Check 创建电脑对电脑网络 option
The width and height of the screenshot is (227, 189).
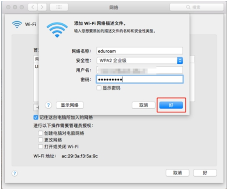[41, 133]
